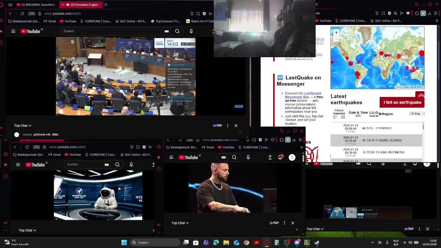The width and height of the screenshot is (441, 248).
Task: Select the Euronews English tab
Action: pos(82,5)
